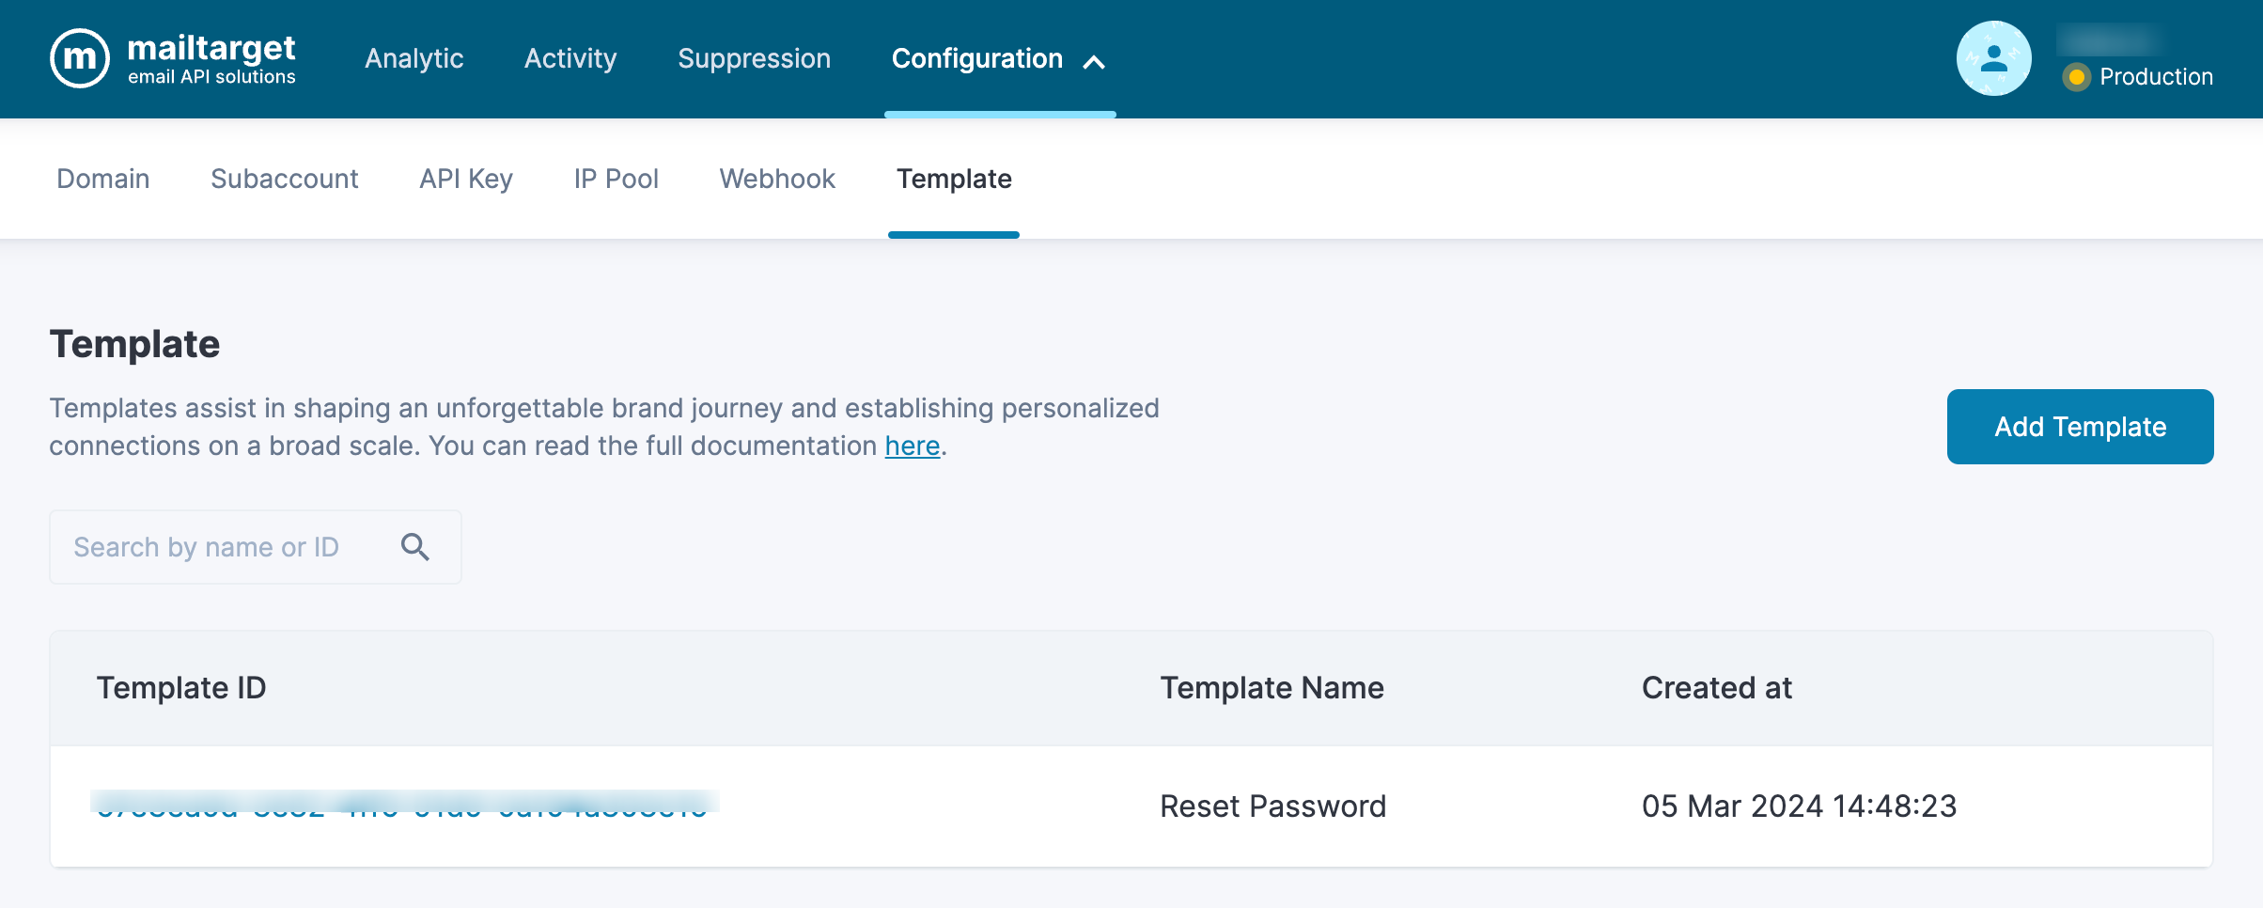Collapse the Configuration menu chevron
Viewport: 2263px width, 908px height.
1094,62
